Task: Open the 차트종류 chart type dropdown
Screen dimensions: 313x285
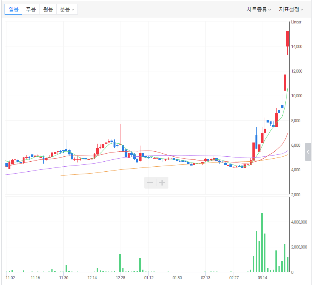Action: point(259,9)
